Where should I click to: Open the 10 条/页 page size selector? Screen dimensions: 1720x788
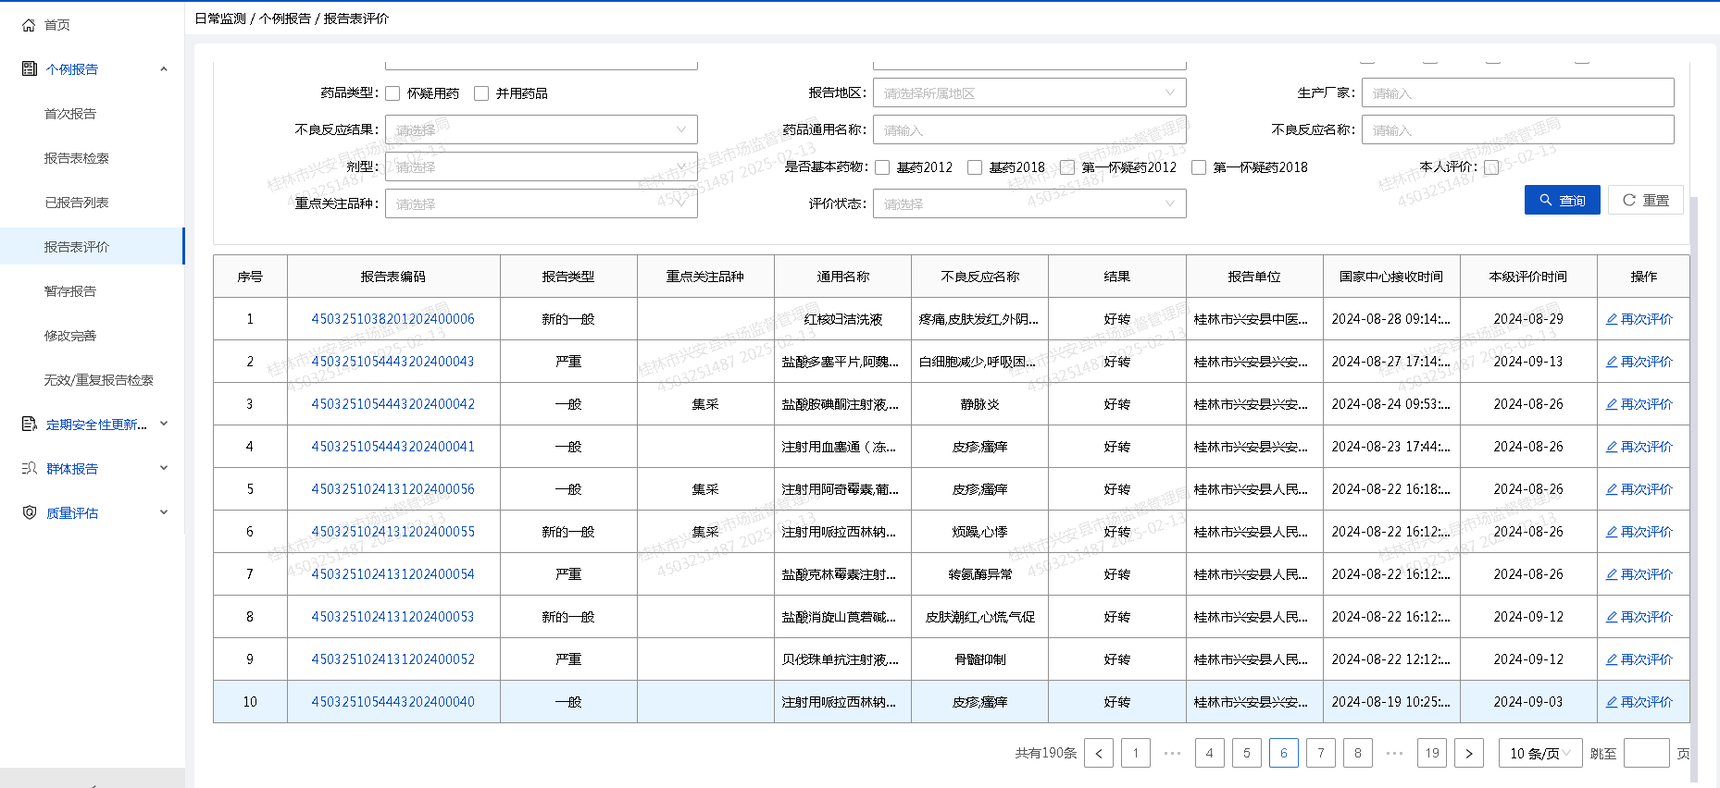[x=1539, y=753]
